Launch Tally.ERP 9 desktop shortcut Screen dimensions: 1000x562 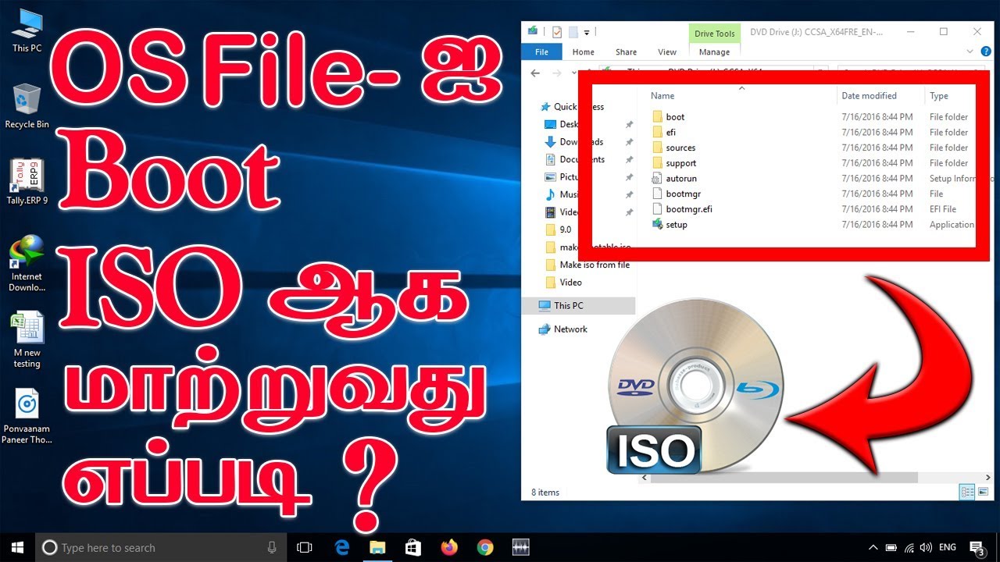tap(27, 182)
